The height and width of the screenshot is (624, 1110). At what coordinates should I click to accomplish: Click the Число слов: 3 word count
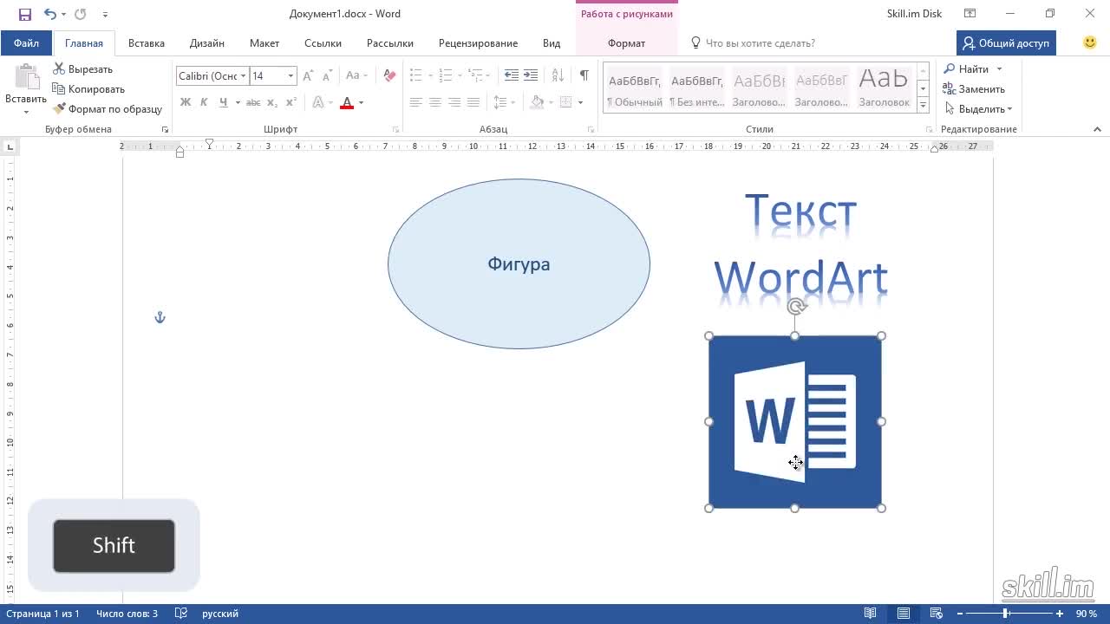click(127, 613)
